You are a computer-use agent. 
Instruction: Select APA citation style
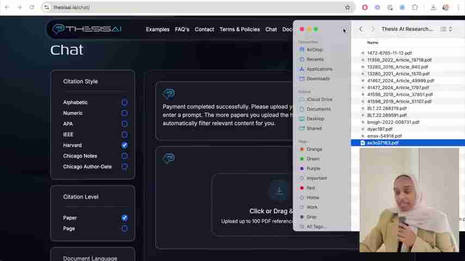[125, 124]
